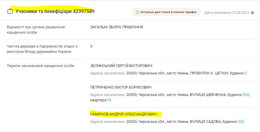Click the briefcase icon beside the heading
Screen dimensions: 260x132
click(x=10, y=11)
